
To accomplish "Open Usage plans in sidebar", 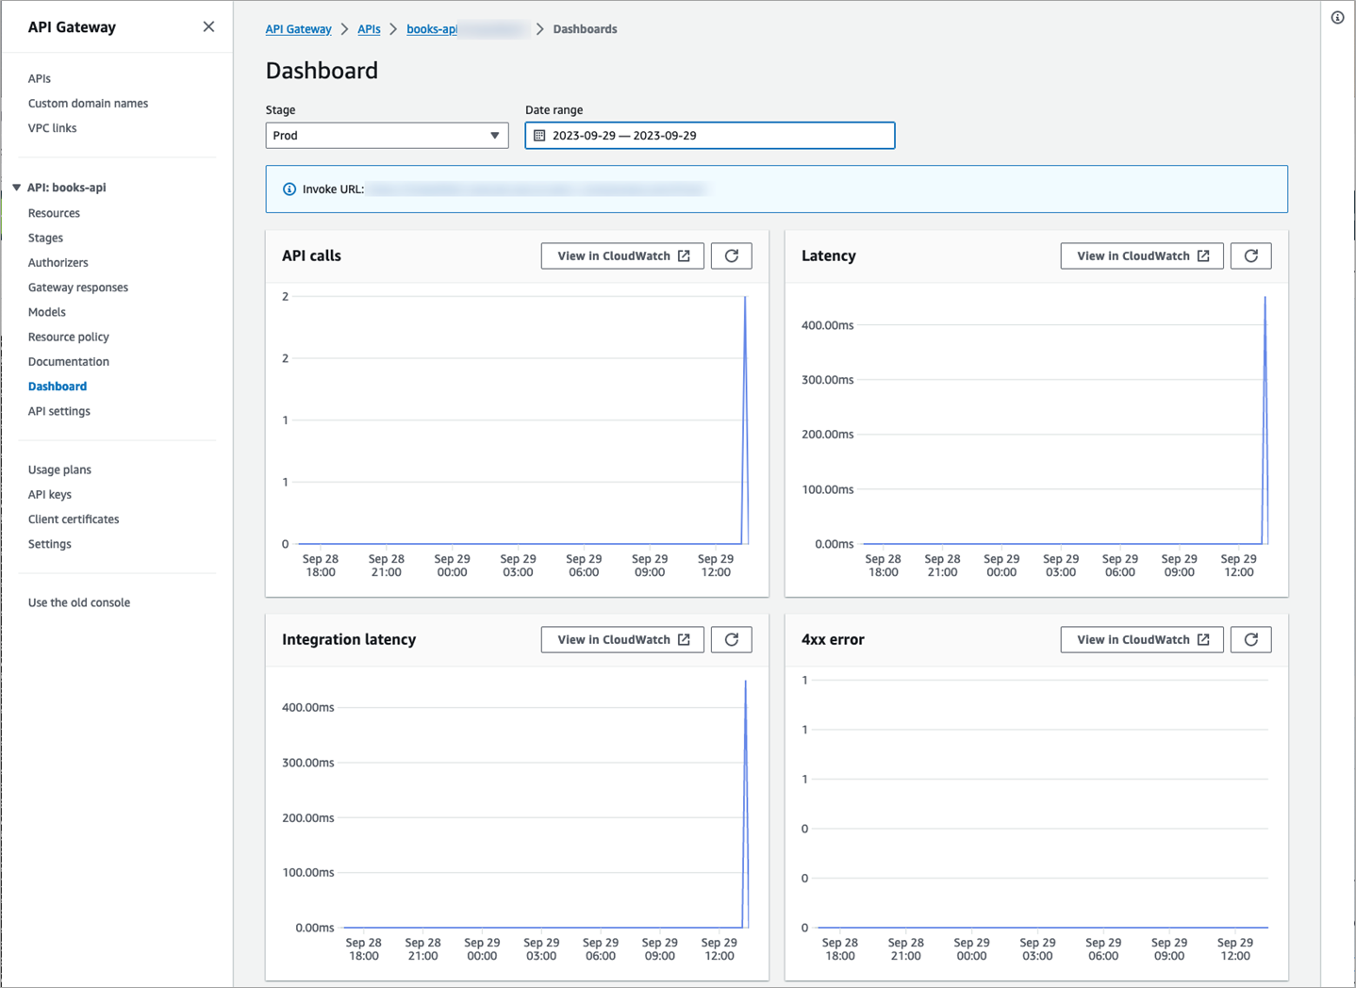I will pyautogui.click(x=59, y=469).
